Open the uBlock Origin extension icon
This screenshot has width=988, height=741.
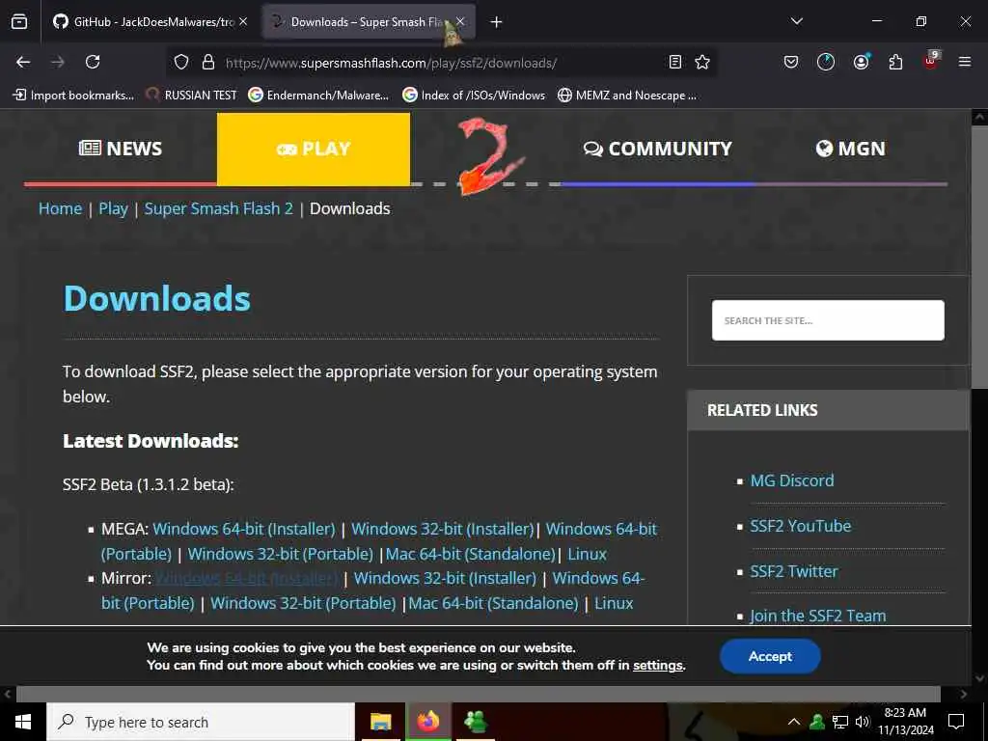click(931, 61)
